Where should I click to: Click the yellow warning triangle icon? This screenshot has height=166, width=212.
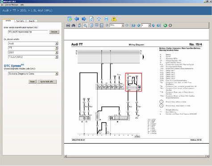pos(114,19)
